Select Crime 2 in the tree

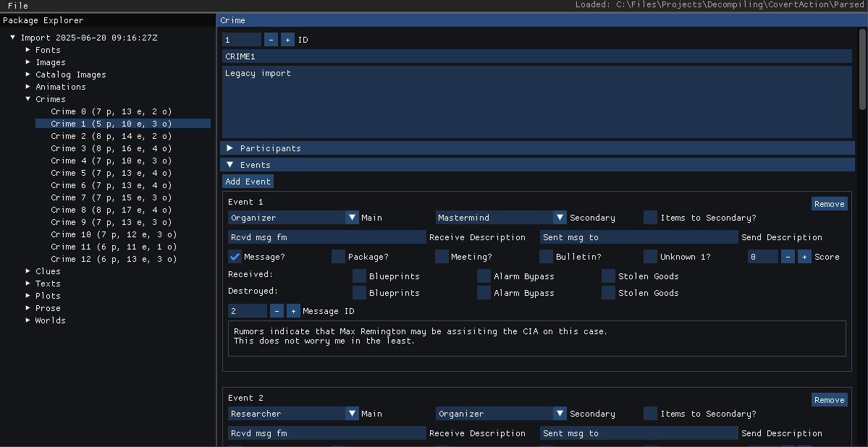click(x=123, y=135)
